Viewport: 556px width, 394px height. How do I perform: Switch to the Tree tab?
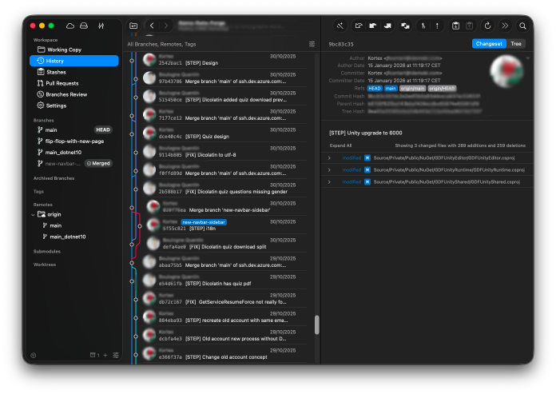516,44
